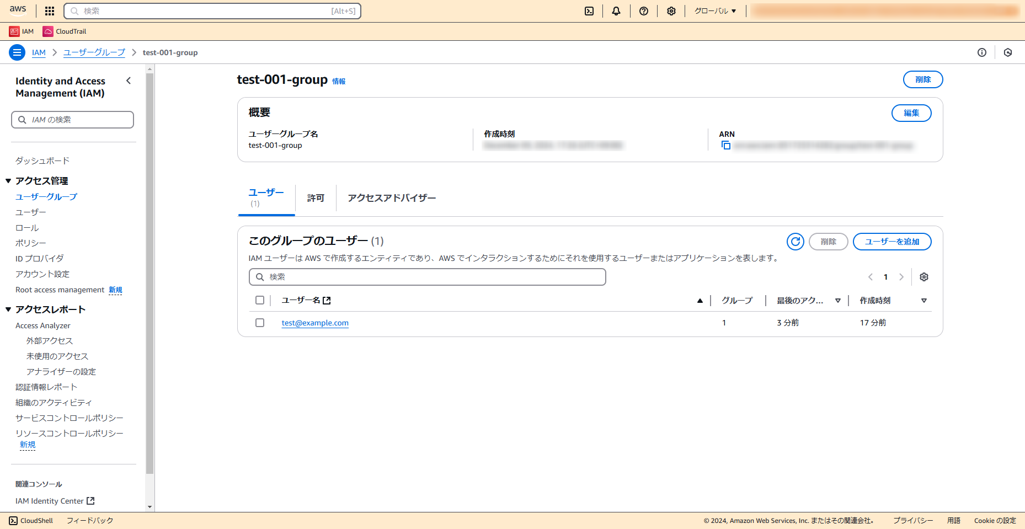Open ユーザーグループ in the sidebar
Screen dimensions: 1025x529
pos(46,197)
